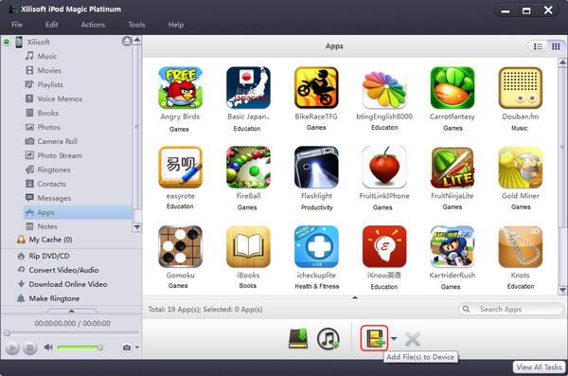The height and width of the screenshot is (376, 568).
Task: Click Copy to Computer toolbar icon
Action: point(298,339)
